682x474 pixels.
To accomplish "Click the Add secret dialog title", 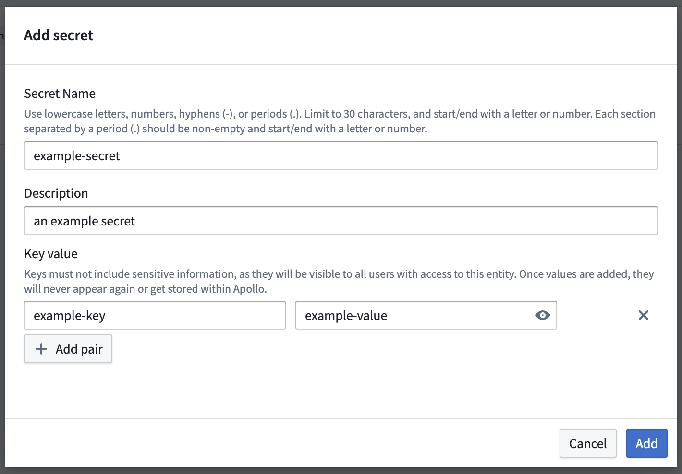I will click(x=59, y=36).
